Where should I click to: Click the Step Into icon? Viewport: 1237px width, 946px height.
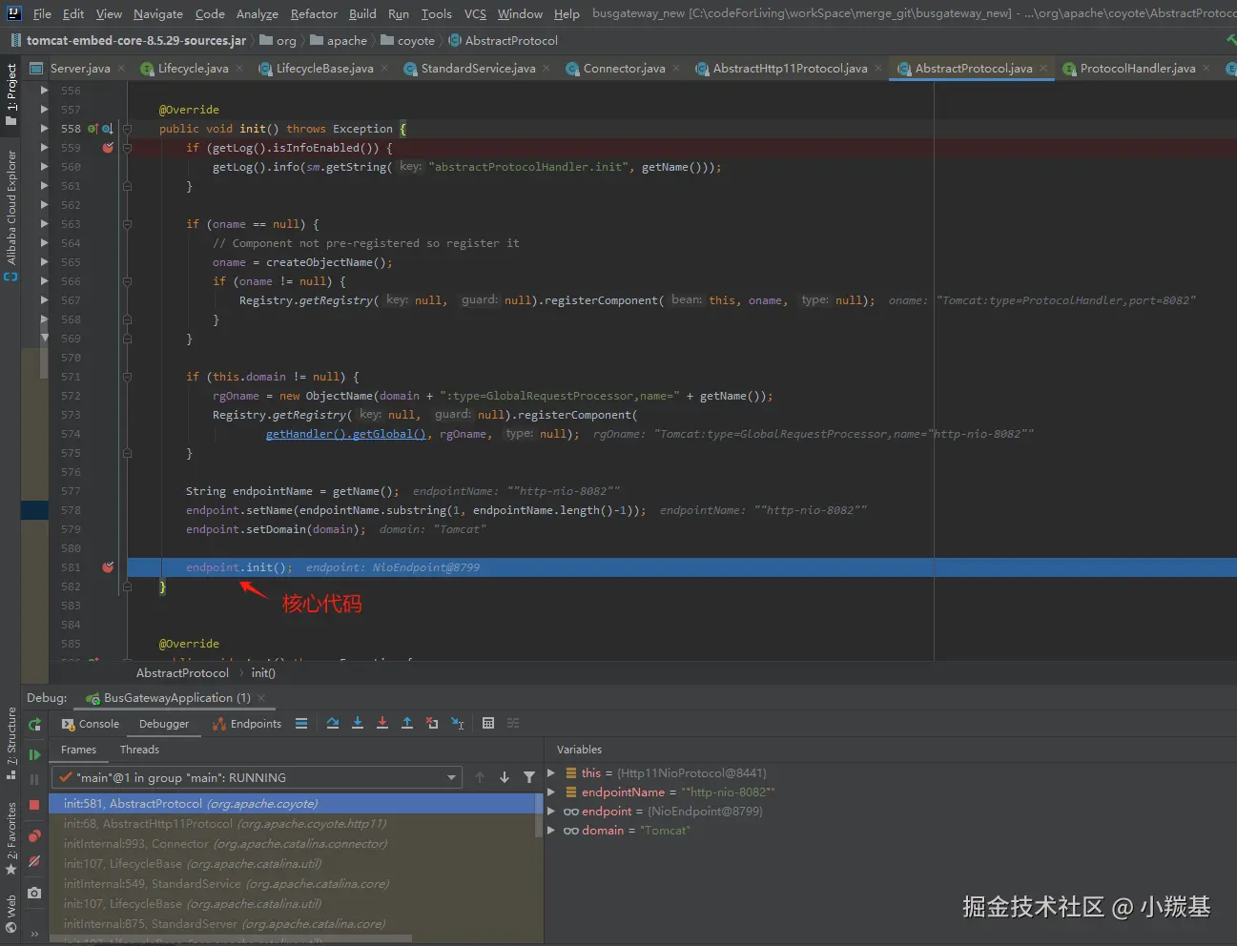coord(358,724)
